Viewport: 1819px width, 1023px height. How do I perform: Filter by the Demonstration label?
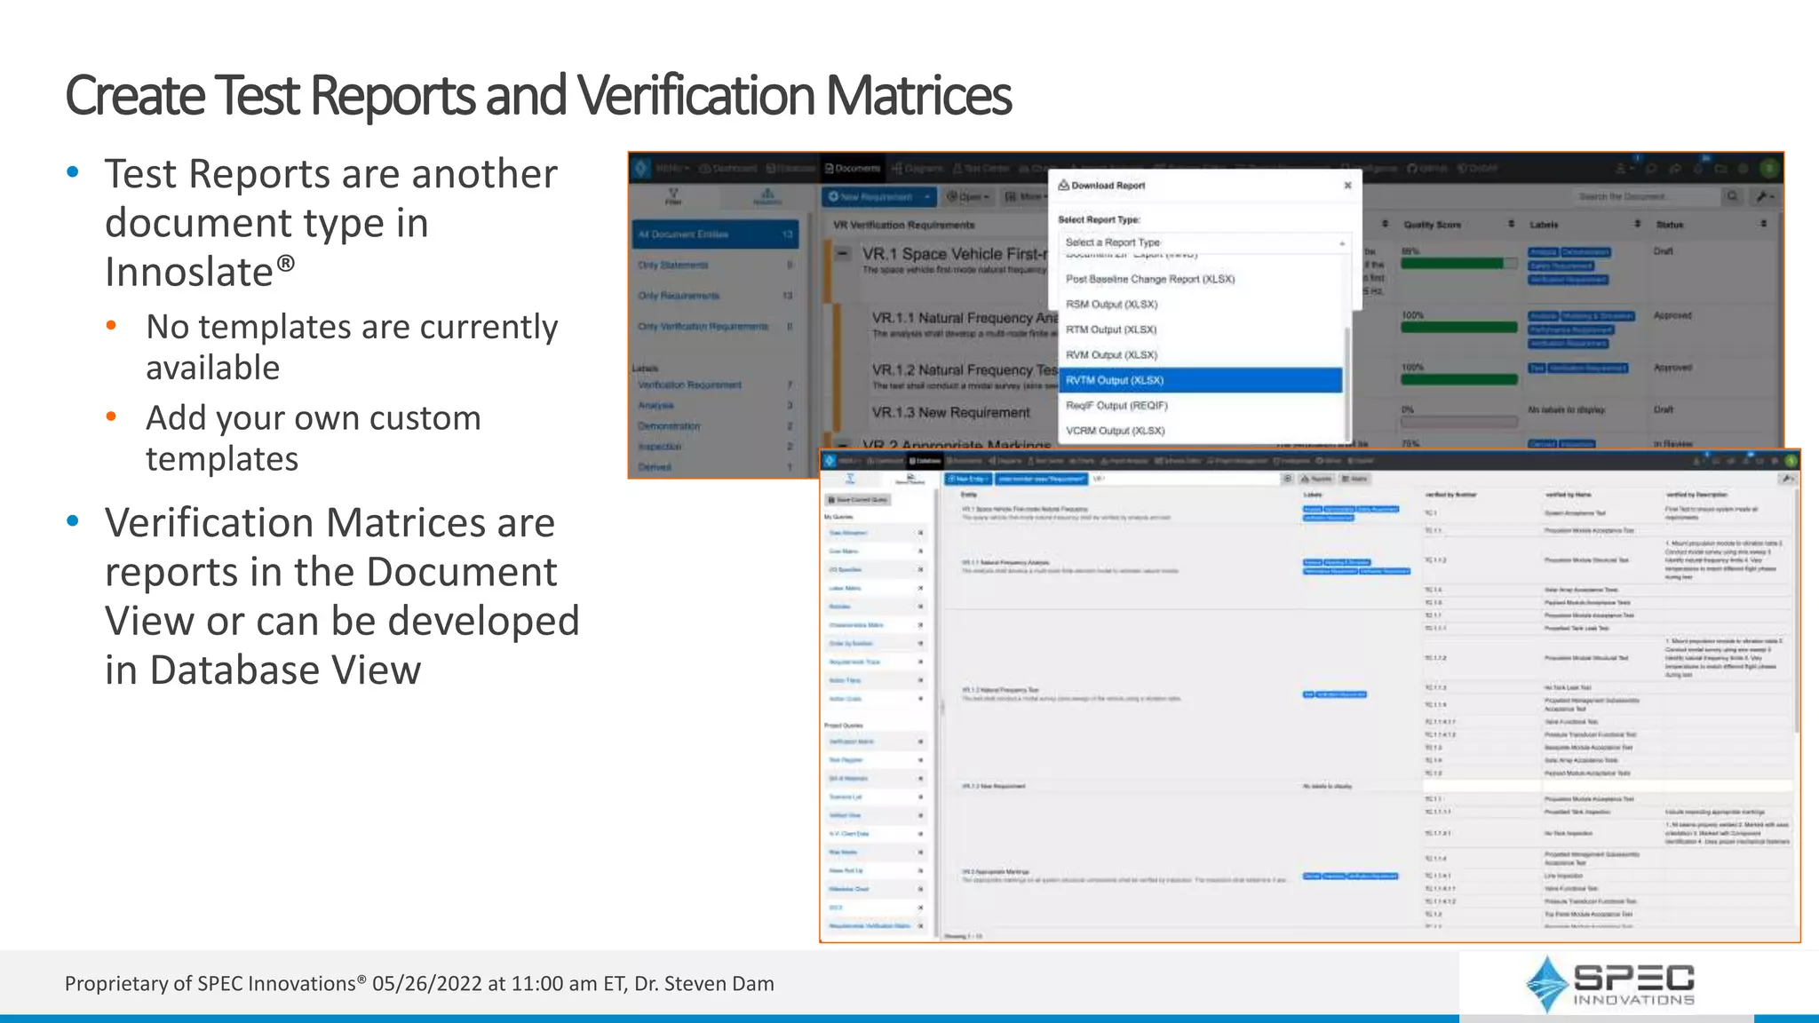[x=669, y=426]
